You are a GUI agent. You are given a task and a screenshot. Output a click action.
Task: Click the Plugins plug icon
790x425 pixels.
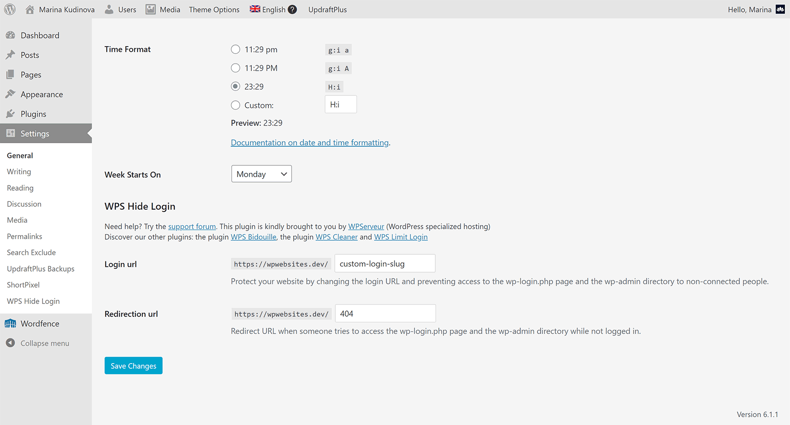[x=10, y=114]
